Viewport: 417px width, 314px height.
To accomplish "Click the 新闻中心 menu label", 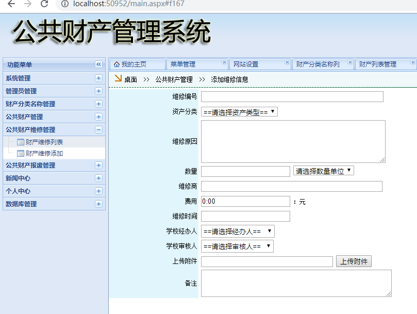I will 18,178.
